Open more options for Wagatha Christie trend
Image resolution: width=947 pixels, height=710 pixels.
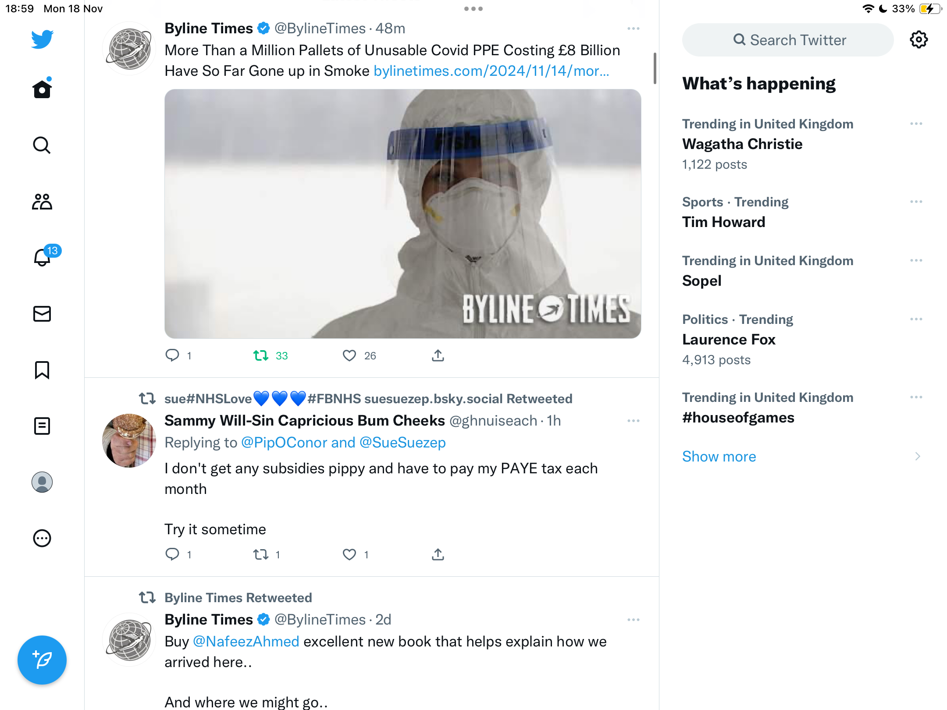coord(916,124)
